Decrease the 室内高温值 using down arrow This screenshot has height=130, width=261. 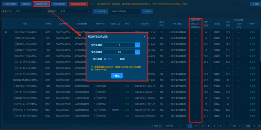pyautogui.click(x=137, y=53)
